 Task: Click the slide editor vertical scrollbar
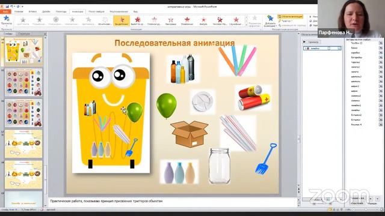[299, 110]
